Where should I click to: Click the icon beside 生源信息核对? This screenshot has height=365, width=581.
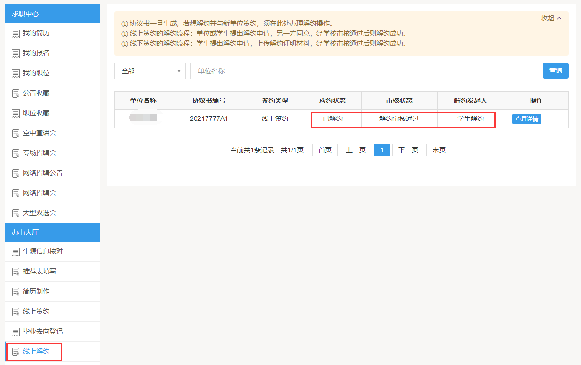pyautogui.click(x=16, y=252)
